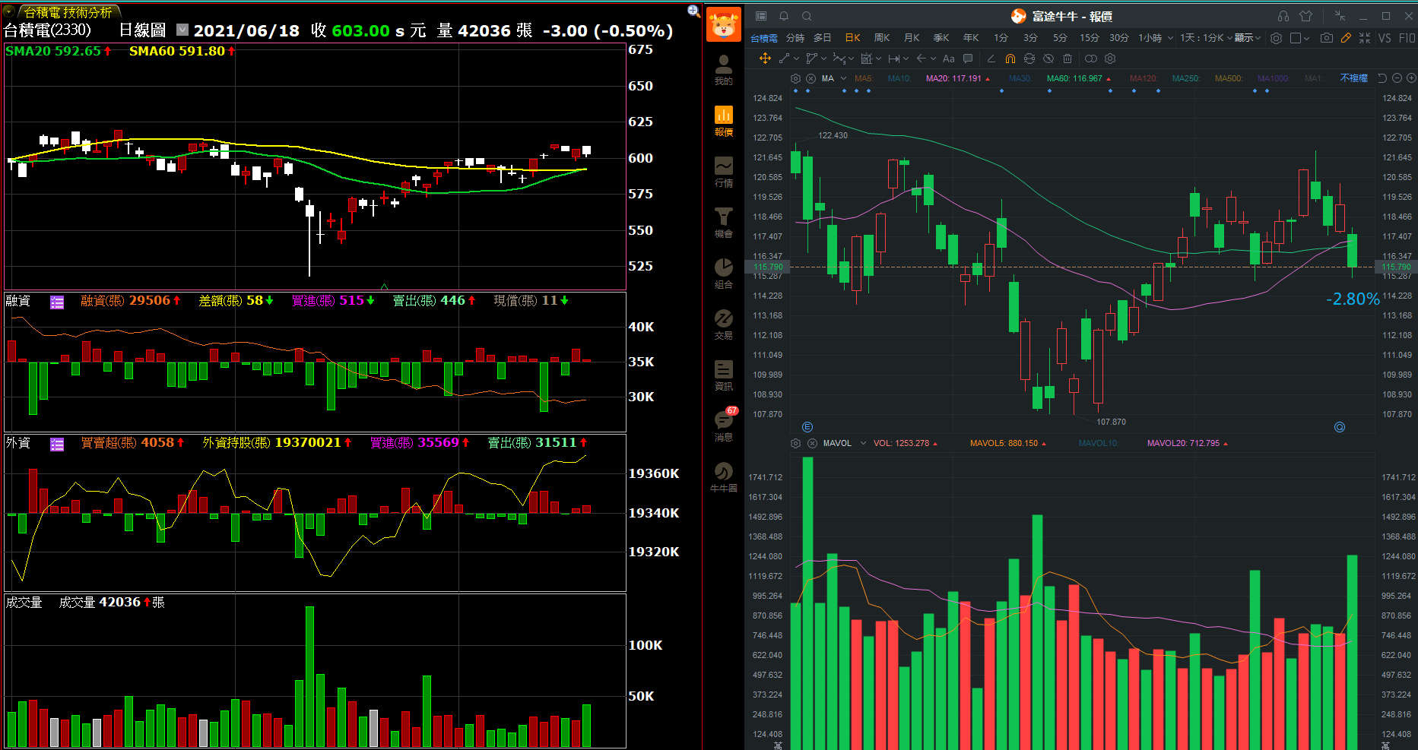Open the 牛牛圈 community sidebar icon

tap(723, 477)
